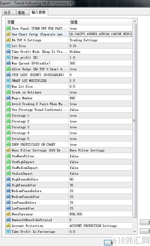Click the Show Panel boolean icon

[8, 28]
